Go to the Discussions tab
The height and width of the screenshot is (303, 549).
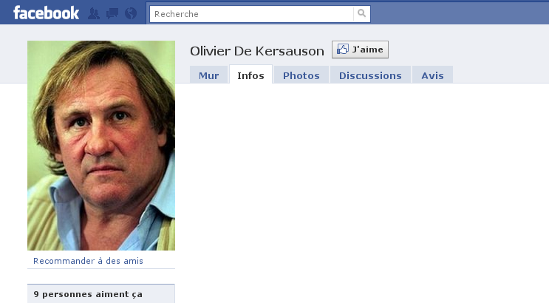coord(370,75)
